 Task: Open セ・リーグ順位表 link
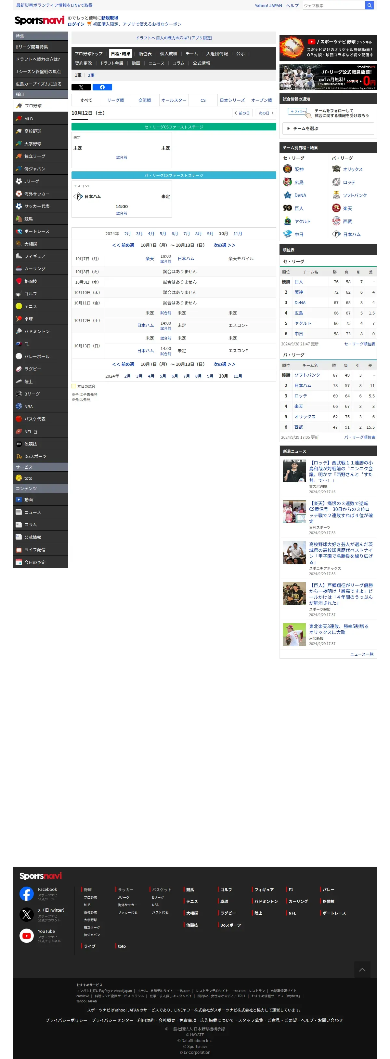359,344
